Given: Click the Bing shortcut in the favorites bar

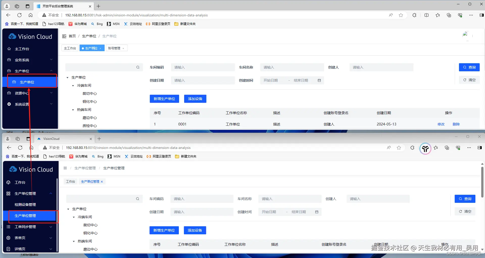Looking at the screenshot, I should (97, 24).
